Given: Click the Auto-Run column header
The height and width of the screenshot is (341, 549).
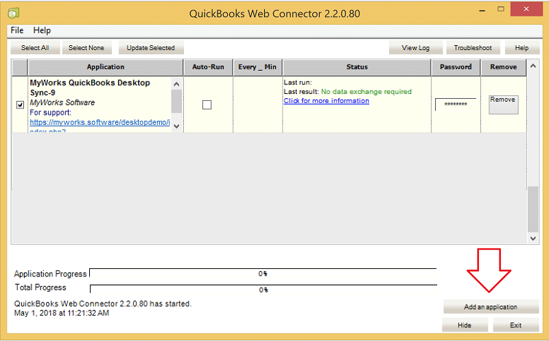Looking at the screenshot, I should click(x=209, y=67).
